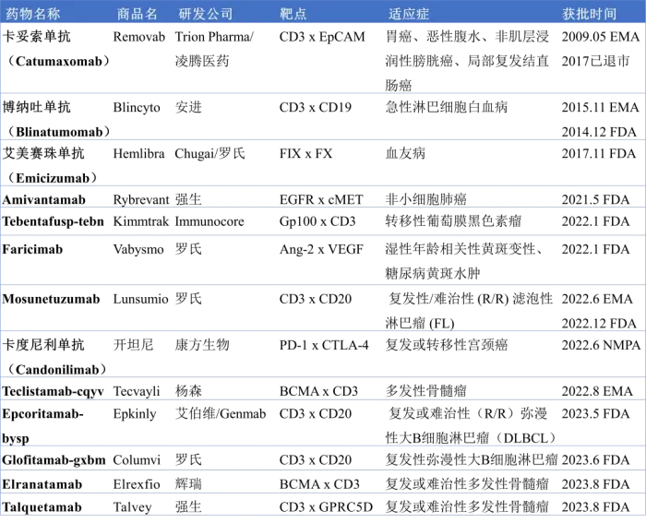Viewport: 646px width, 523px height.
Task: Click the 杨森 company cell
Action: [188, 391]
